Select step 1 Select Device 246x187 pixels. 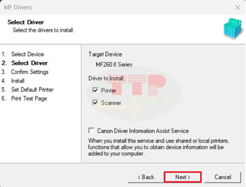tap(27, 54)
